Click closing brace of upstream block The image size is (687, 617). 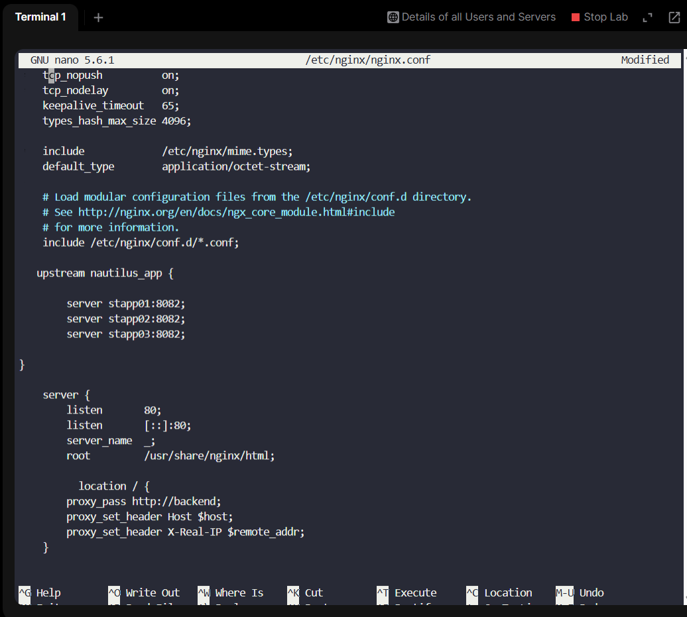[x=22, y=365]
